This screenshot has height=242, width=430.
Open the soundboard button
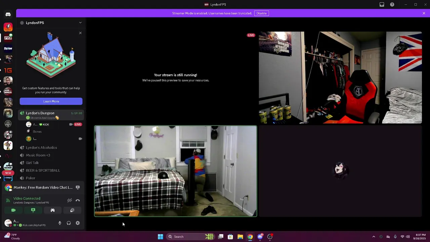(x=72, y=210)
